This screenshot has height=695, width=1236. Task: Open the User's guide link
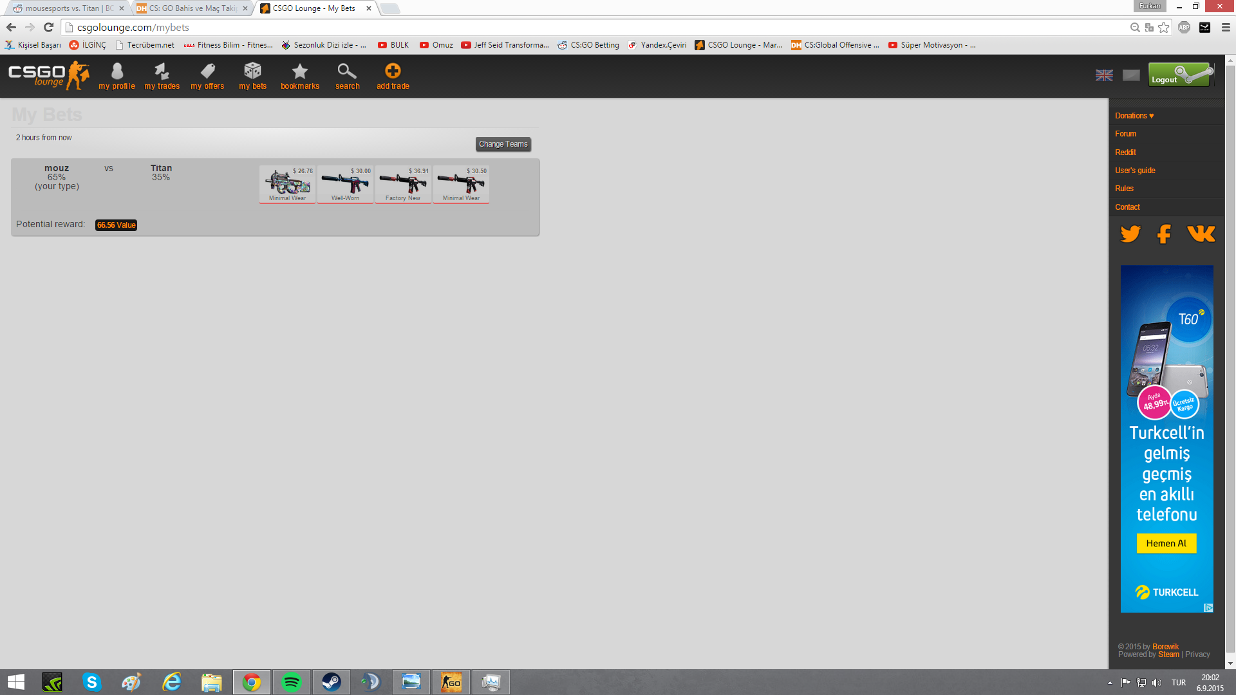coord(1135,171)
